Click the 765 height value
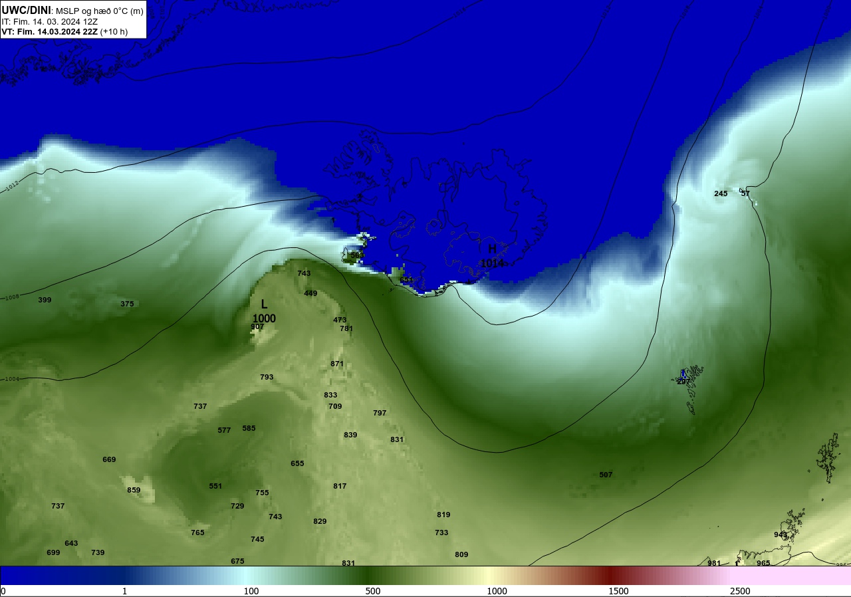The height and width of the screenshot is (597, 851). (x=197, y=533)
